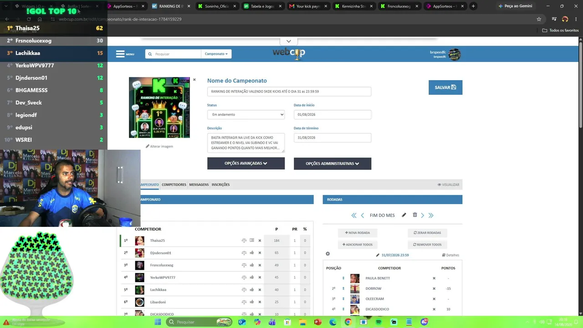The width and height of the screenshot is (583, 328).
Task: Click the webcup logo
Action: [289, 54]
